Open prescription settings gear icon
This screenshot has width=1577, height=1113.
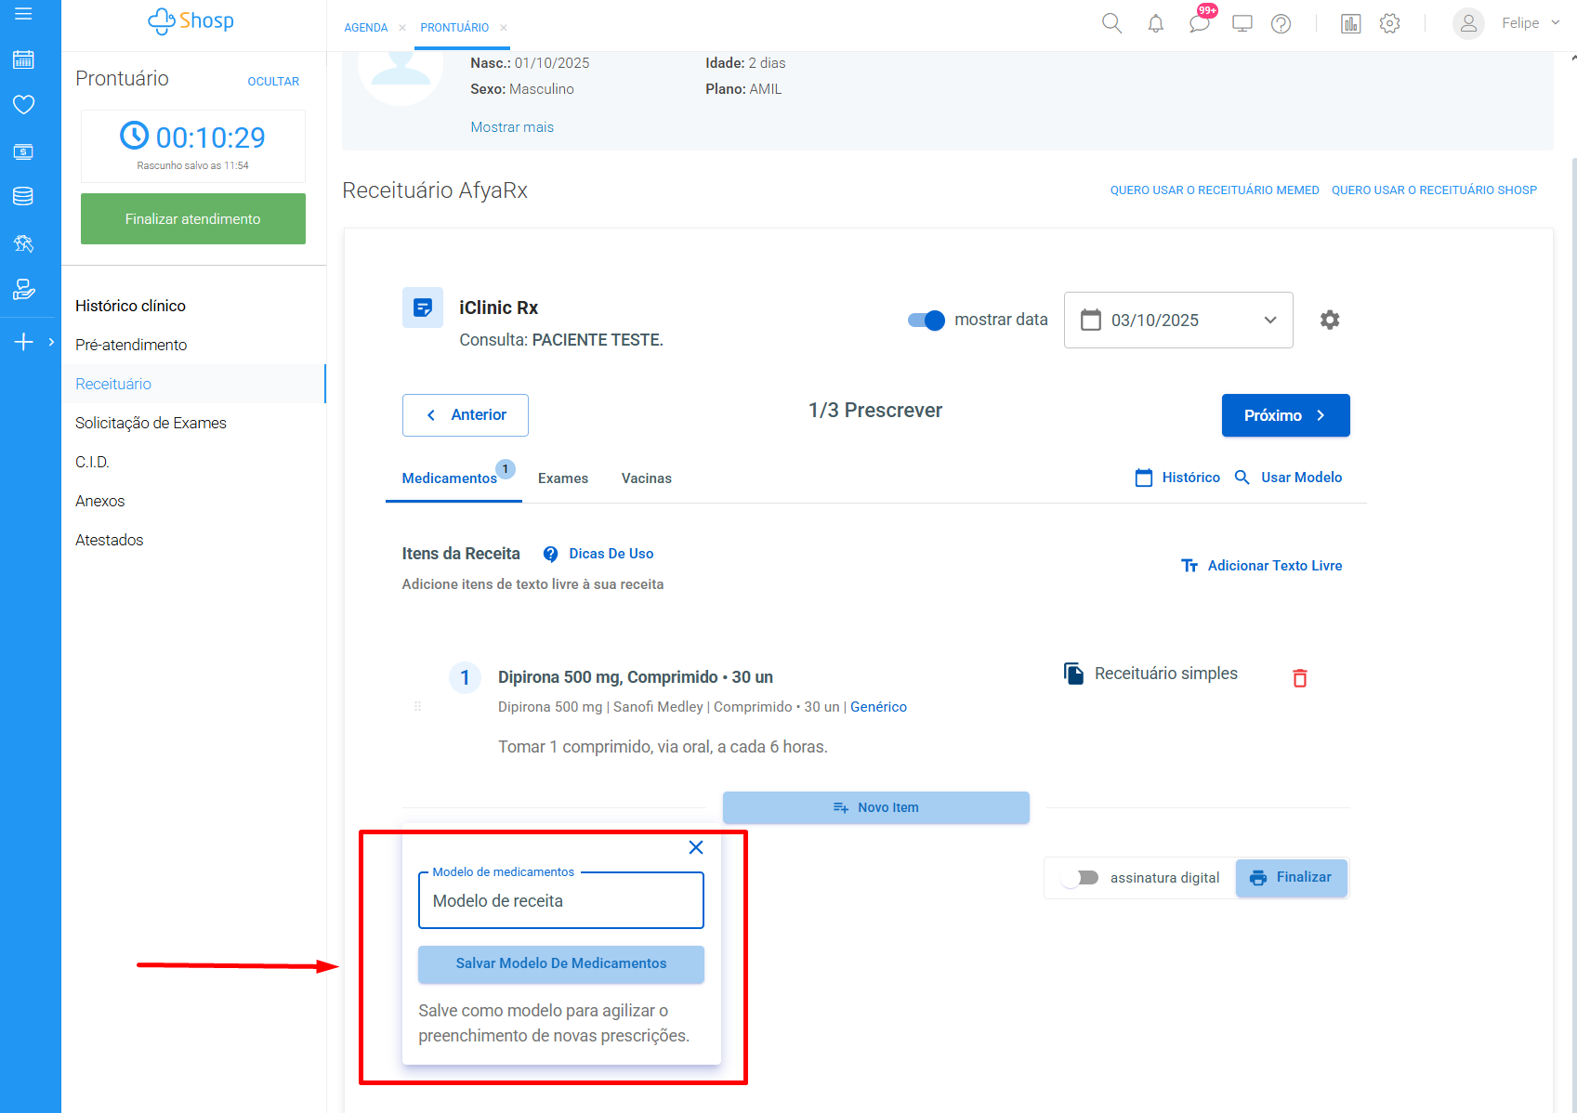[1330, 320]
